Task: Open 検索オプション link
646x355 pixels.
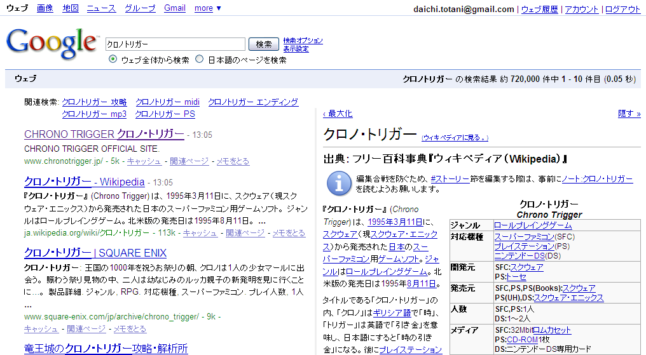Action: pyautogui.click(x=303, y=40)
